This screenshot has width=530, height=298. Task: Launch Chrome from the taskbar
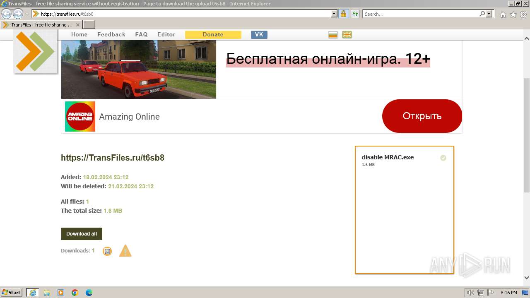click(75, 293)
